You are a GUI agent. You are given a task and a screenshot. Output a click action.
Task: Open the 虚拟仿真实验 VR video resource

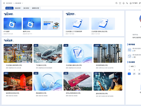[108, 81]
